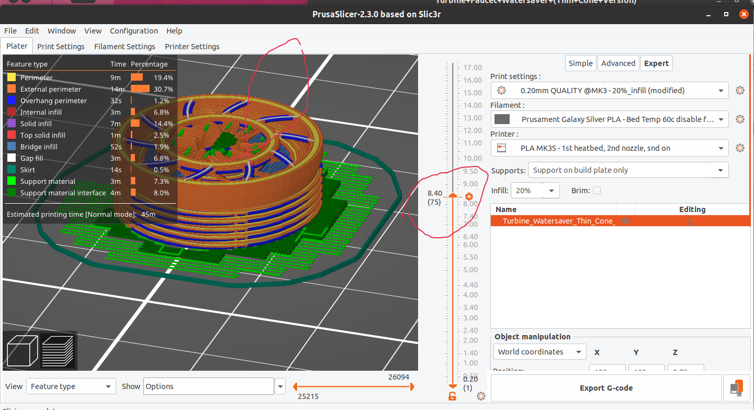Open the sliced layers preview icon
This screenshot has width=754, height=410.
coord(59,351)
